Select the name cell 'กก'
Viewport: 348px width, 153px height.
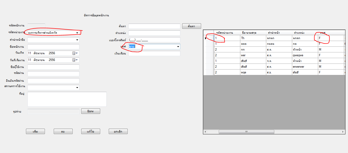(253, 50)
